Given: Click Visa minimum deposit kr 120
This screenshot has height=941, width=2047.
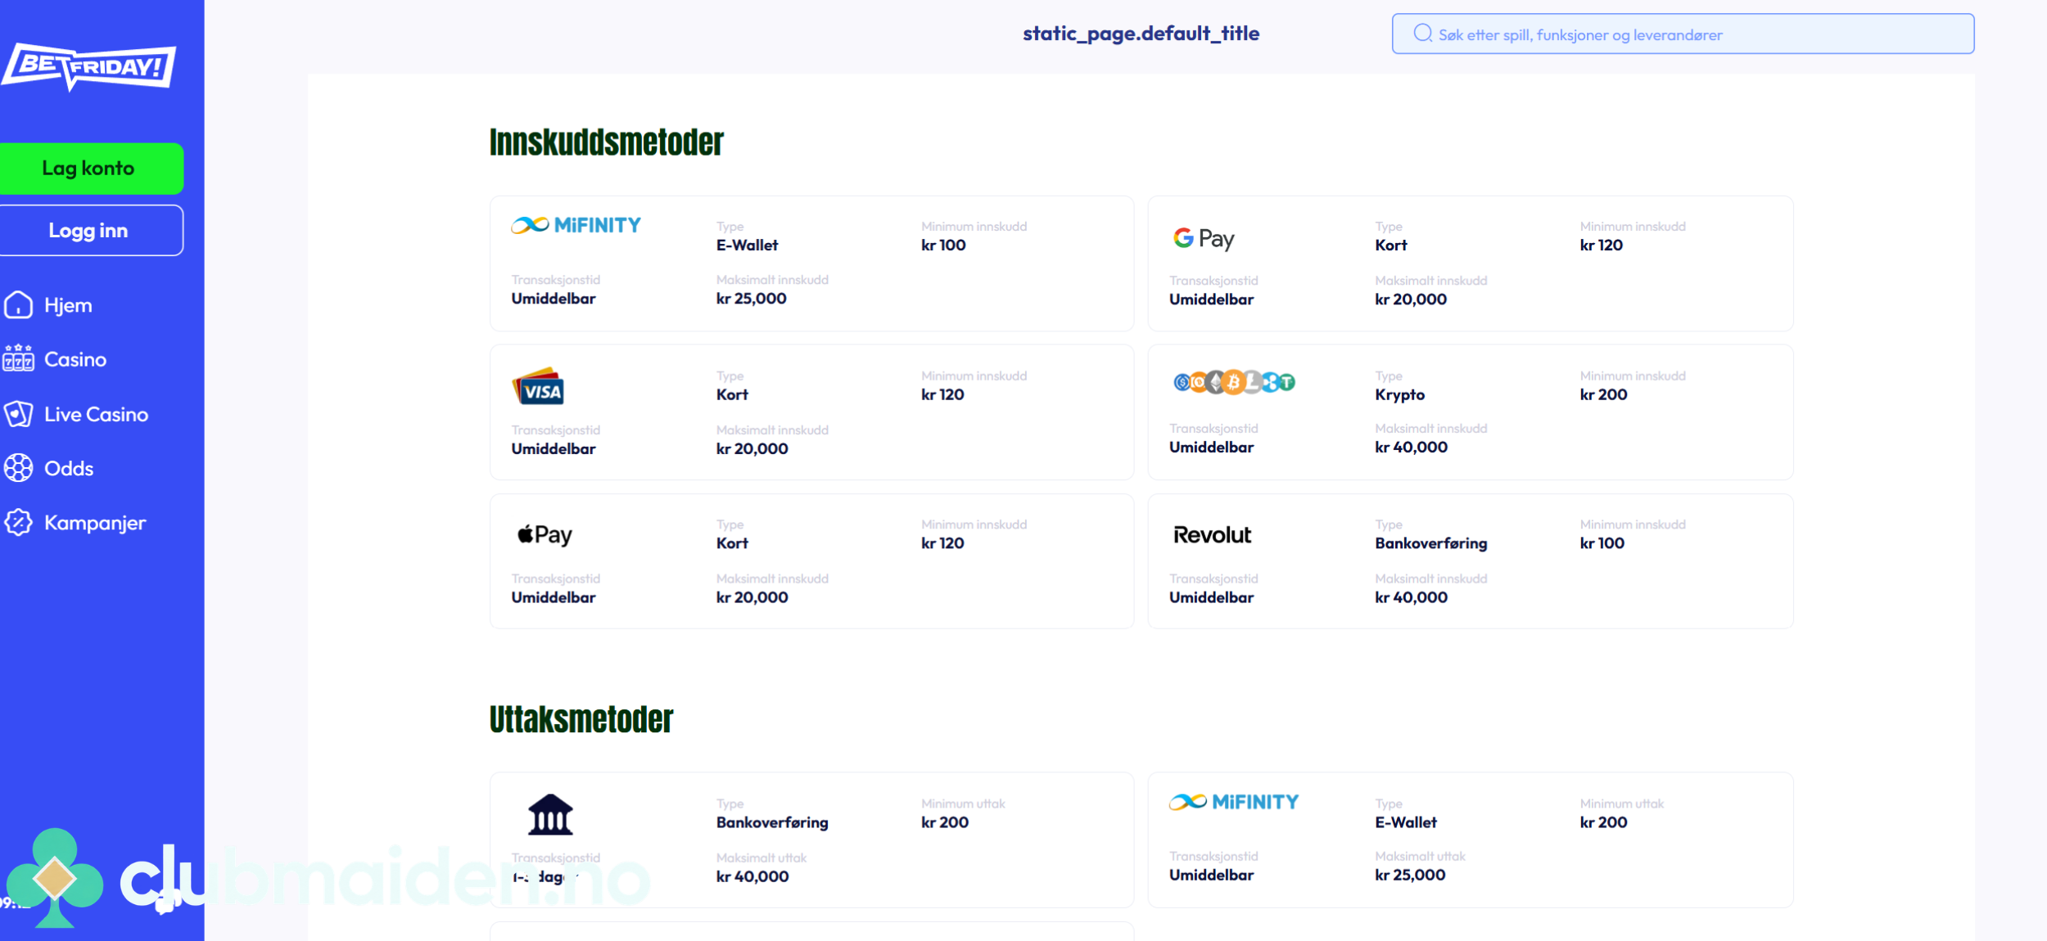Looking at the screenshot, I should 942,394.
